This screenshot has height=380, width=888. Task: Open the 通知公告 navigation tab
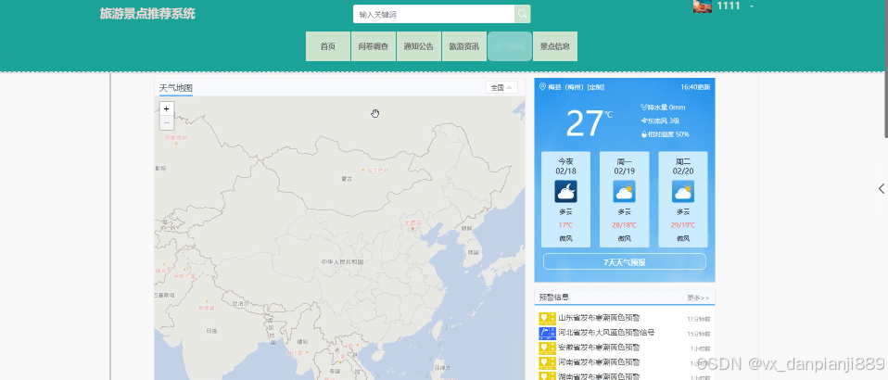point(419,46)
